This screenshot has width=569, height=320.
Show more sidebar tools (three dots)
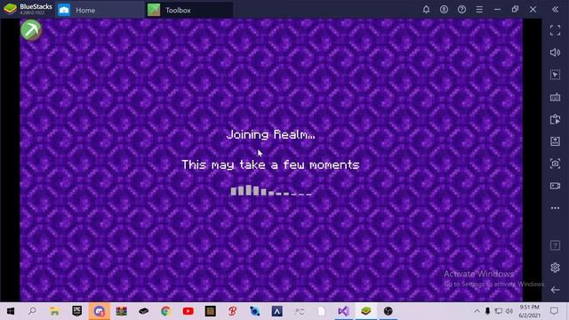click(x=555, y=208)
